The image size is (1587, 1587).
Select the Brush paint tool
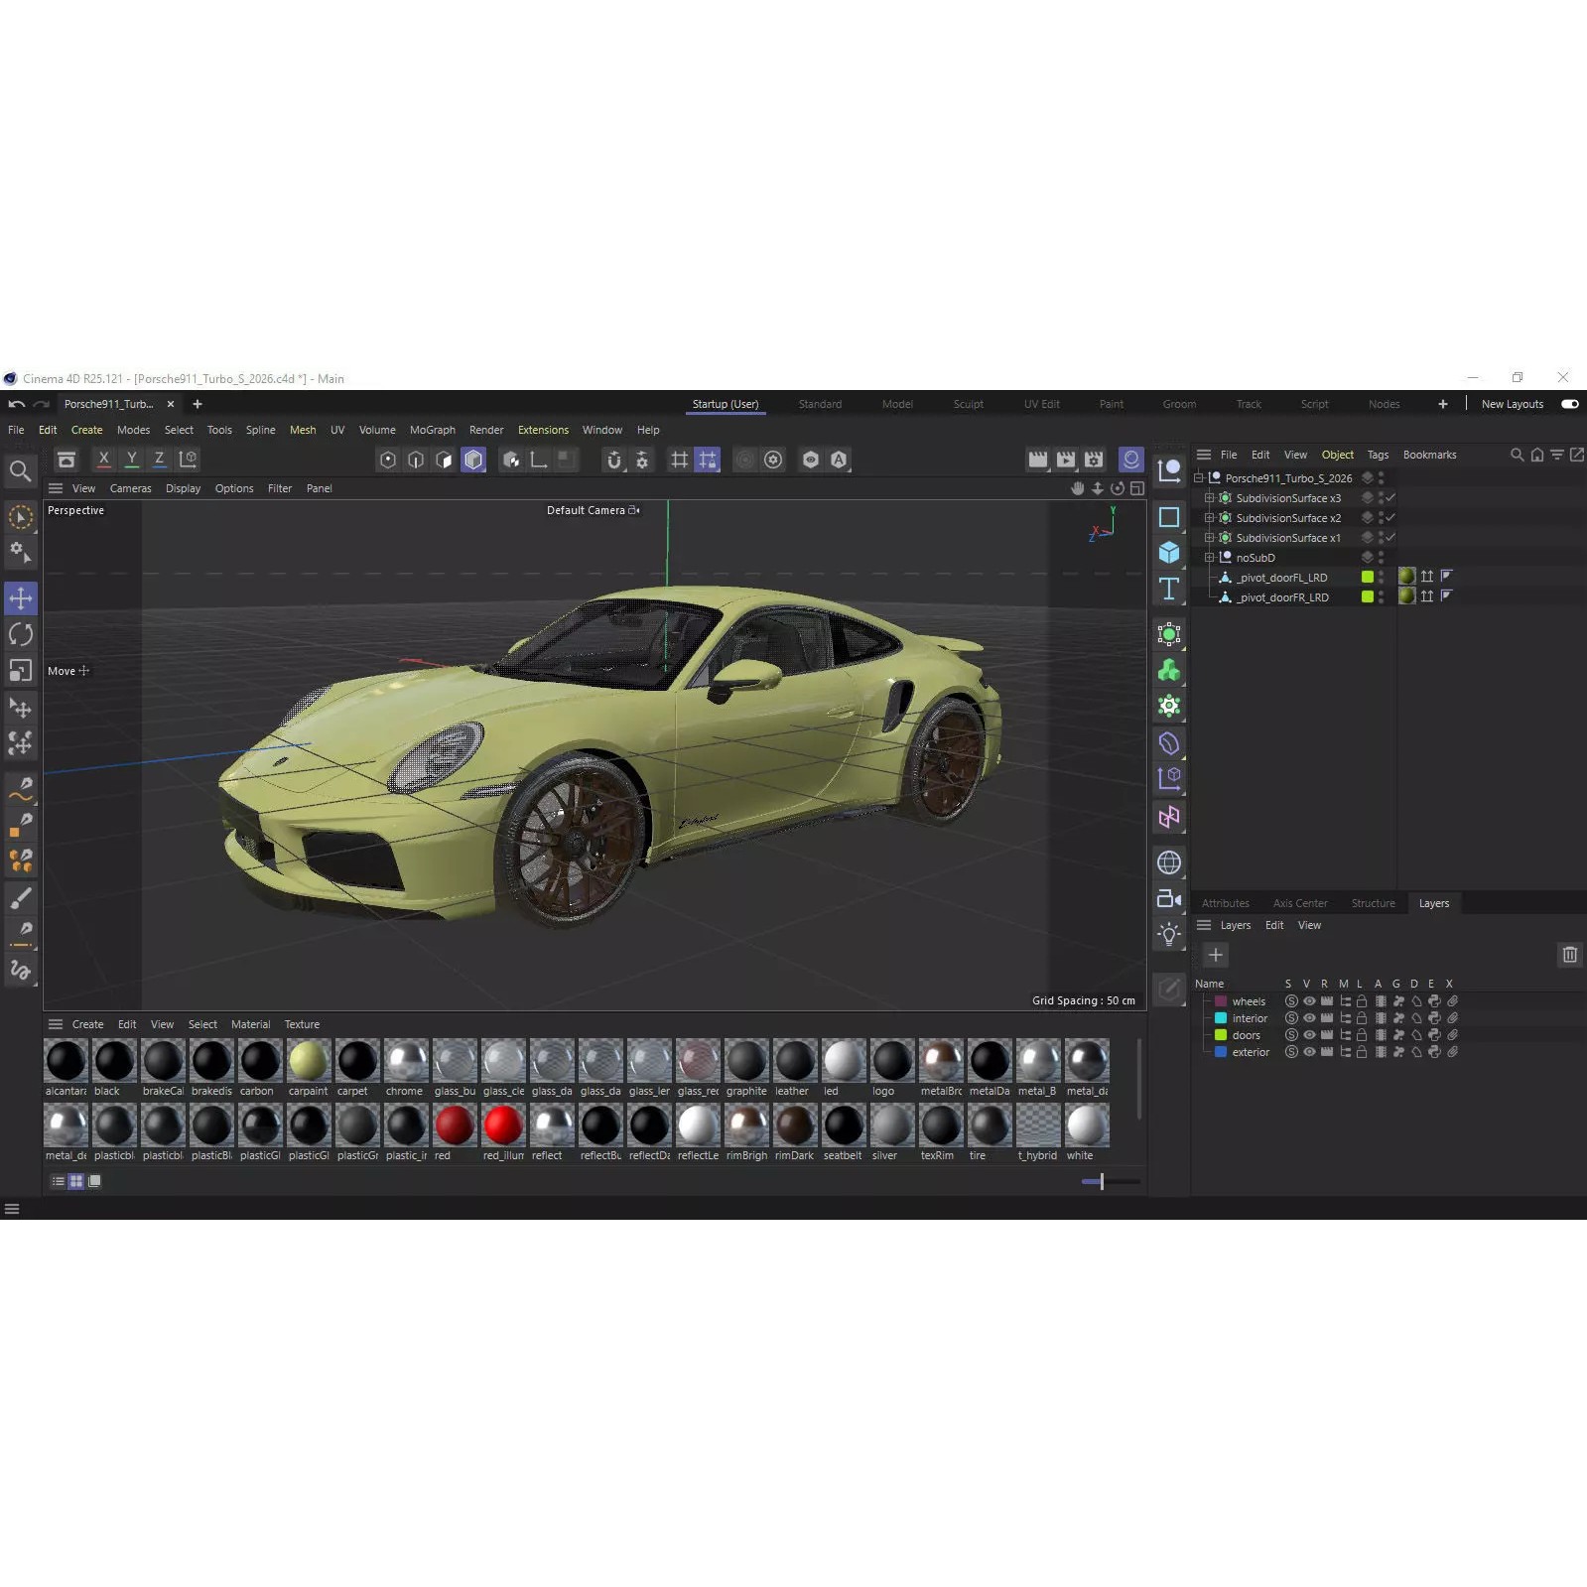point(21,898)
